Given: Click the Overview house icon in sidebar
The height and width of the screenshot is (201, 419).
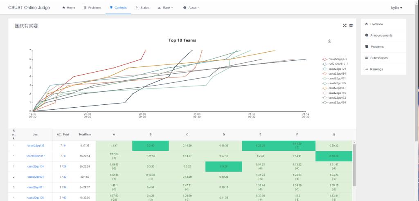Looking at the screenshot, I should pyautogui.click(x=367, y=24).
